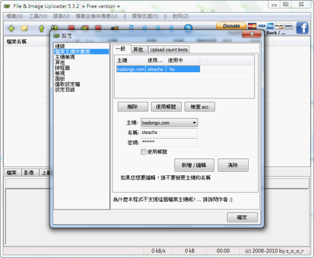Click the No cell in accounts table
The height and width of the screenshot is (258, 314).
(183, 69)
